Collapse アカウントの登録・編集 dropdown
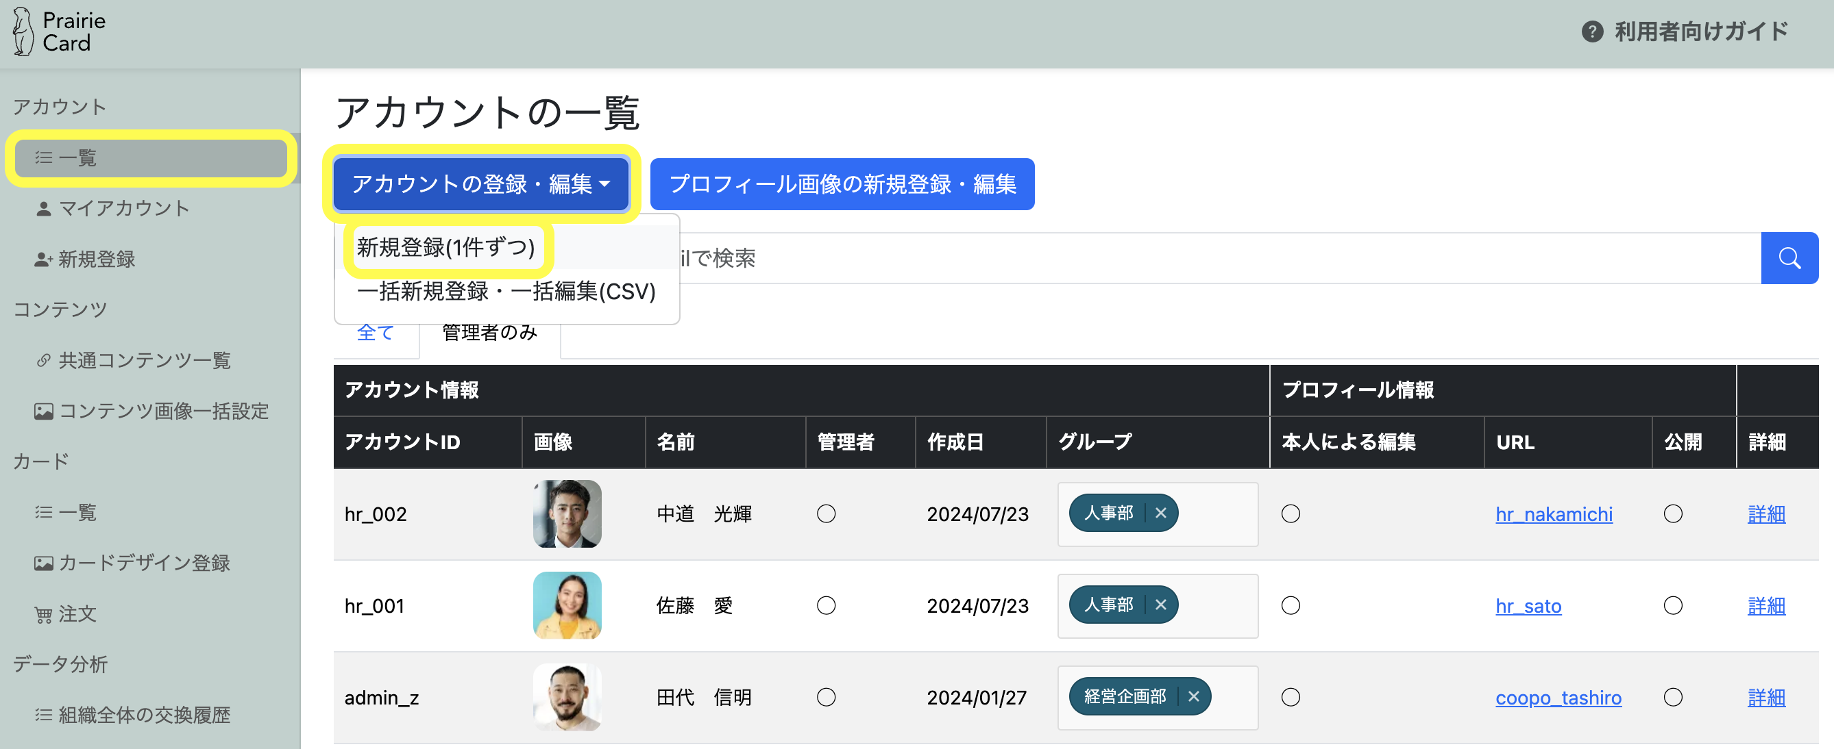The width and height of the screenshot is (1834, 749). (x=480, y=184)
